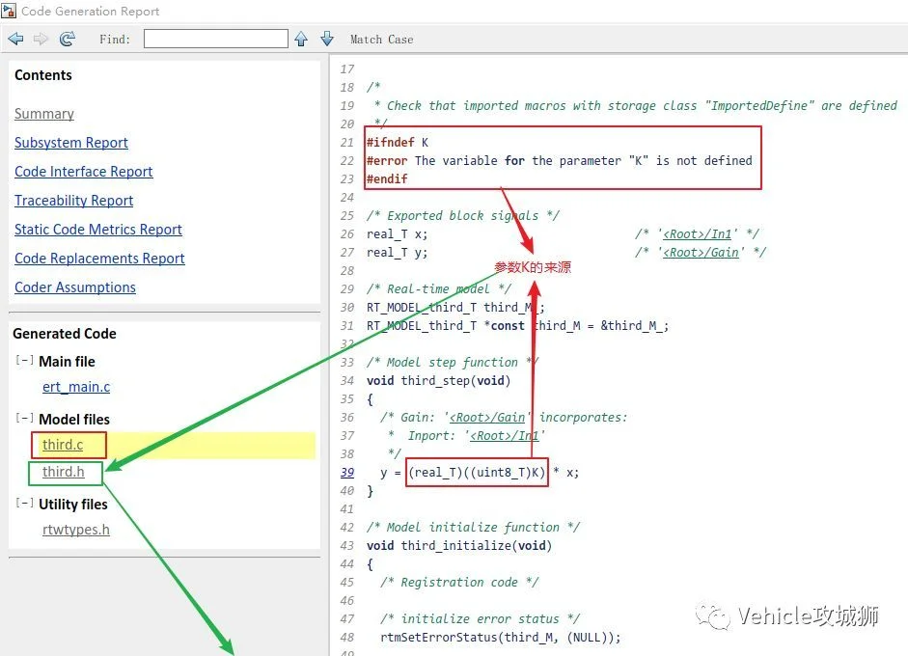908x656 pixels.
Task: Click the 'real_T y;' declaration
Action: pyautogui.click(x=398, y=253)
